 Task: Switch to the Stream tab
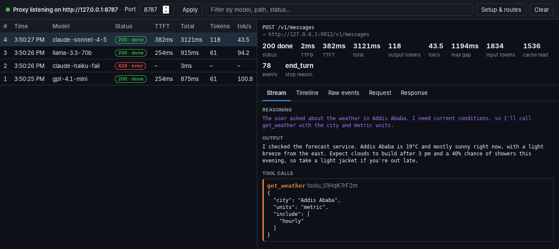click(x=276, y=93)
